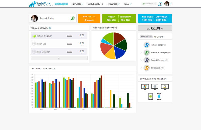
Task: Open the dropdown arrow beside top avatar
Action: coord(171,4)
